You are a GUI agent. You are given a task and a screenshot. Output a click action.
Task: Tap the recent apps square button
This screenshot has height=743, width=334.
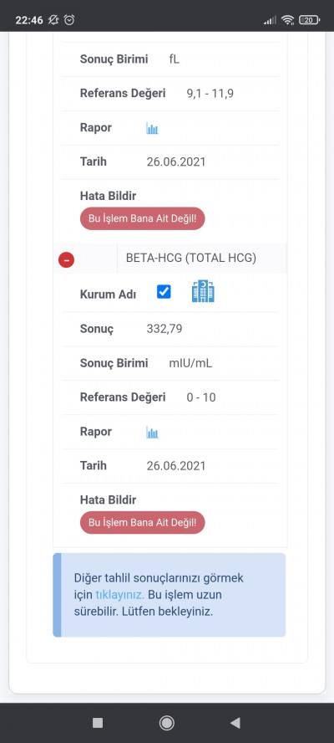98,723
